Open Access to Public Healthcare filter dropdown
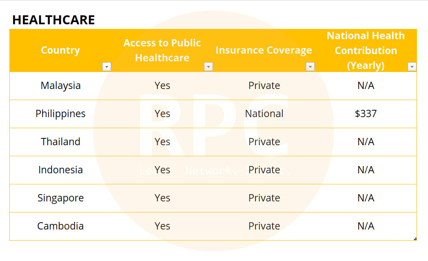This screenshot has width=428, height=261. click(x=208, y=66)
